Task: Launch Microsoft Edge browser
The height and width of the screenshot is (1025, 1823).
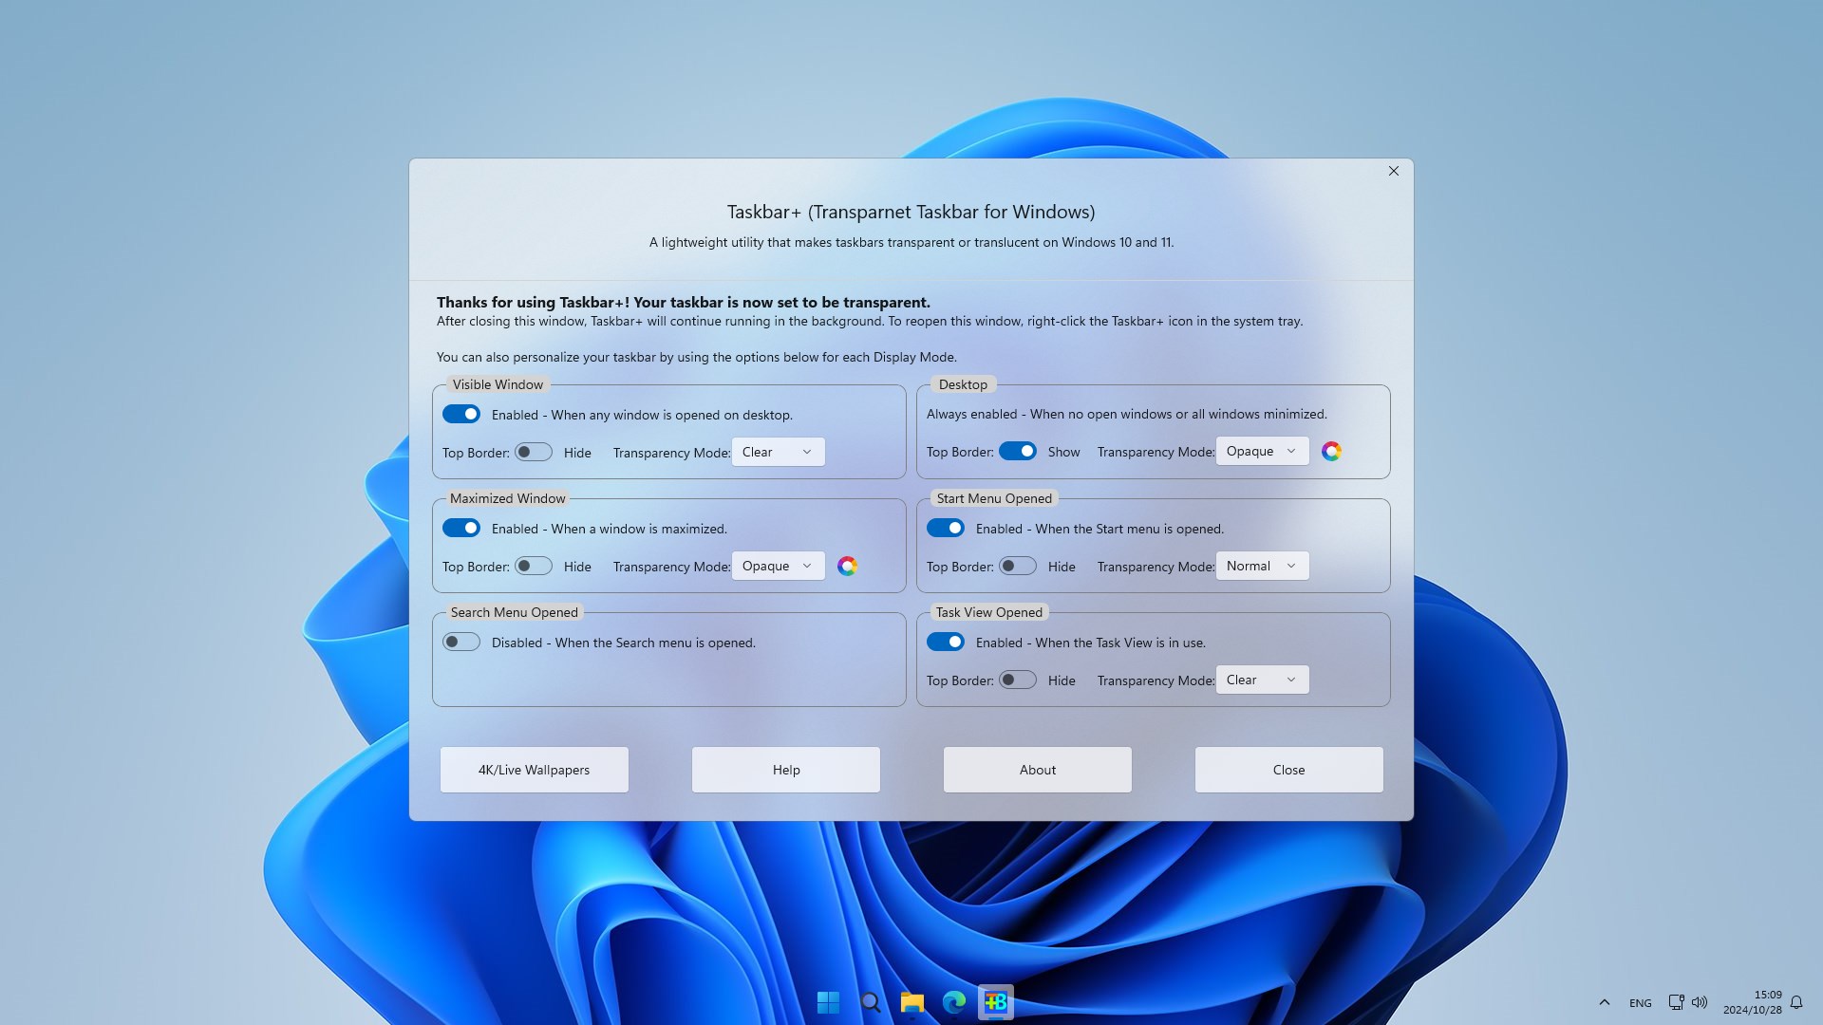Action: pos(953,1001)
